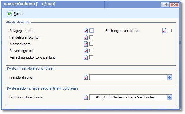Click the document-check icon beside Wechselkonto
Image resolution: width=185 pixels, height=114 pixels.
(x=86, y=44)
